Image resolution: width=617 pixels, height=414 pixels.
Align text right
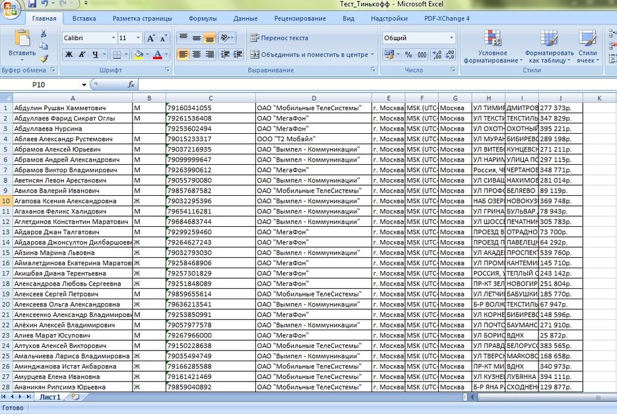(209, 54)
